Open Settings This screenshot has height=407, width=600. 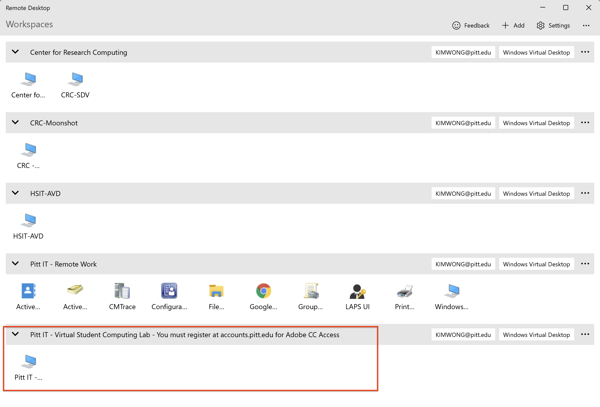coord(553,25)
